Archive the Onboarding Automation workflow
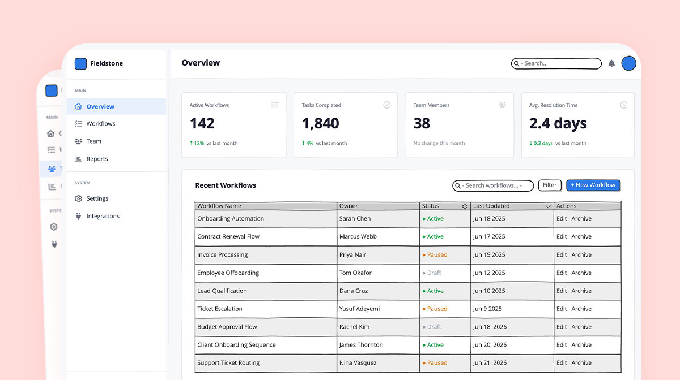 click(581, 219)
